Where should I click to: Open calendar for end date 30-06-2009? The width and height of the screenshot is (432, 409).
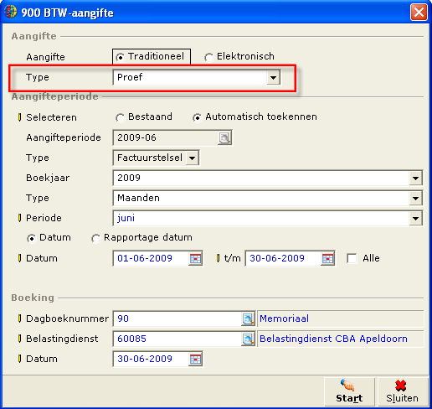(327, 258)
